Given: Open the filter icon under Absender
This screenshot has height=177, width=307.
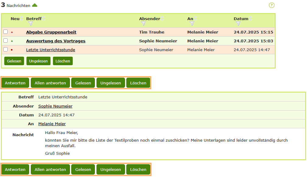Looking at the screenshot, I should click(143, 23).
